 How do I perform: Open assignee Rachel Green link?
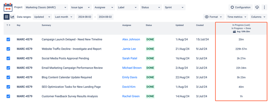(131, 96)
